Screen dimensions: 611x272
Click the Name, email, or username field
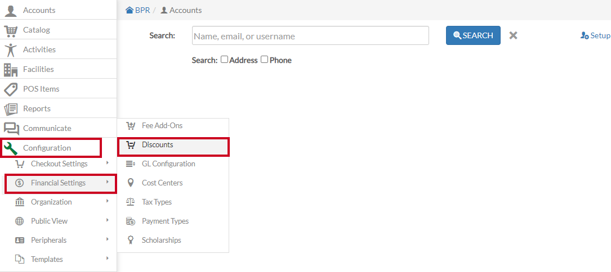(310, 35)
